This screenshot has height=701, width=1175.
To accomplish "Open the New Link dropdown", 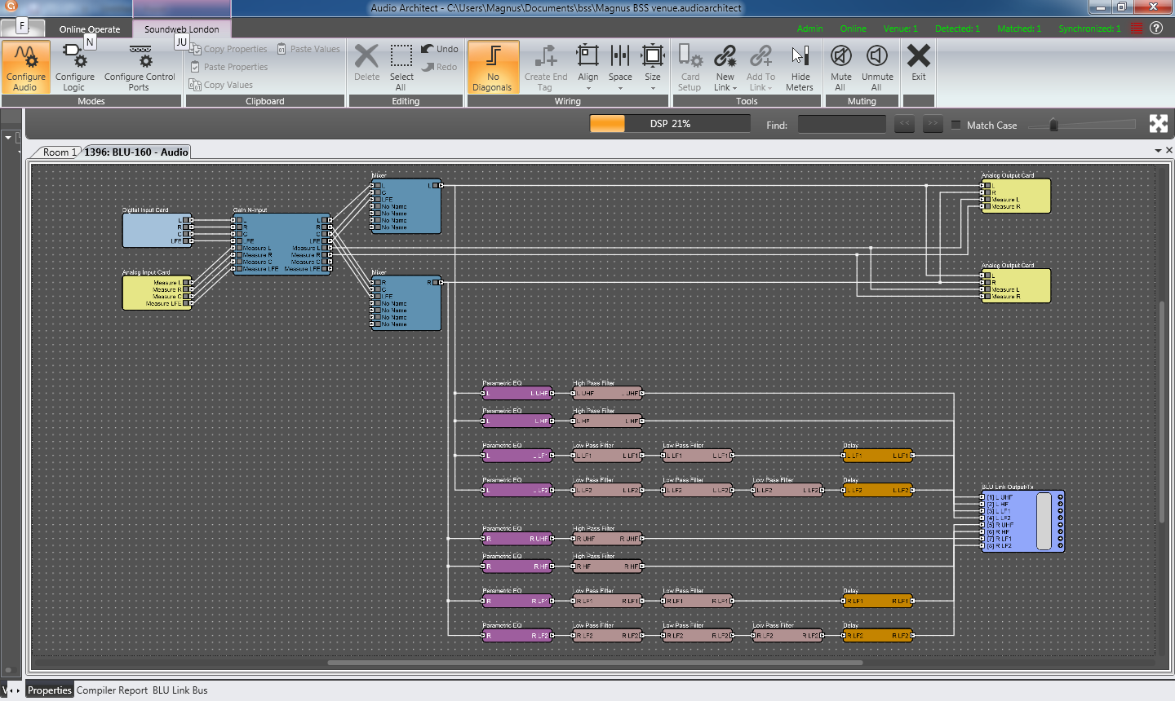I will [x=725, y=68].
